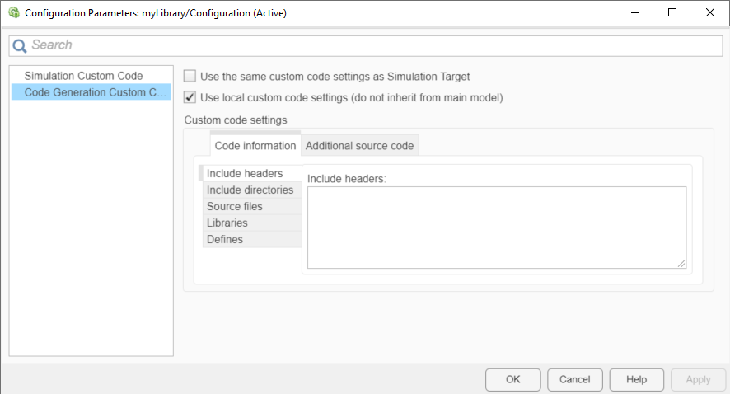Grab the text area resize handle

click(681, 263)
